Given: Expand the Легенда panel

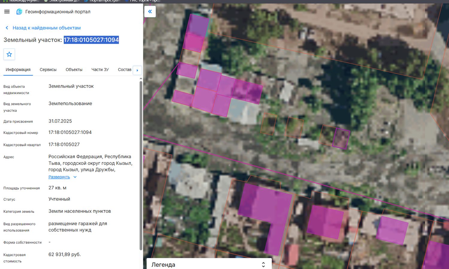Looking at the screenshot, I should (x=263, y=265).
